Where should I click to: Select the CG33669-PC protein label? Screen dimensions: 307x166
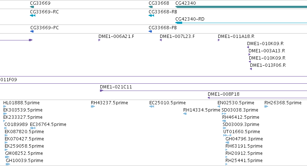click(44, 27)
